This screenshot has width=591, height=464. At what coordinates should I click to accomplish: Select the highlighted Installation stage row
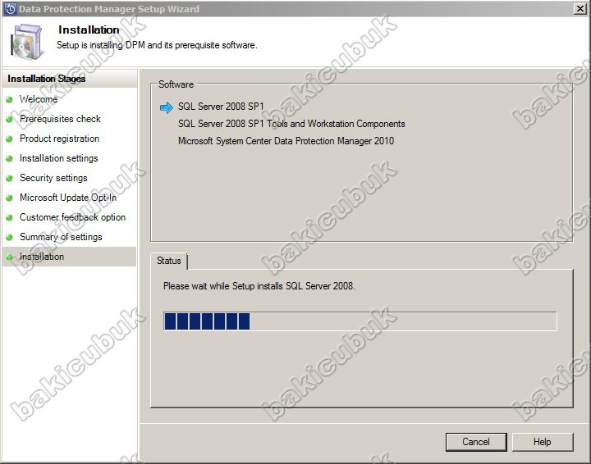(69, 257)
